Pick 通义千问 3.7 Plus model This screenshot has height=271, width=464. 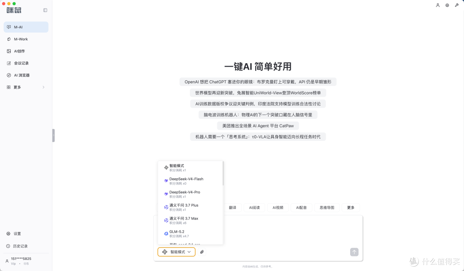[x=190, y=207]
